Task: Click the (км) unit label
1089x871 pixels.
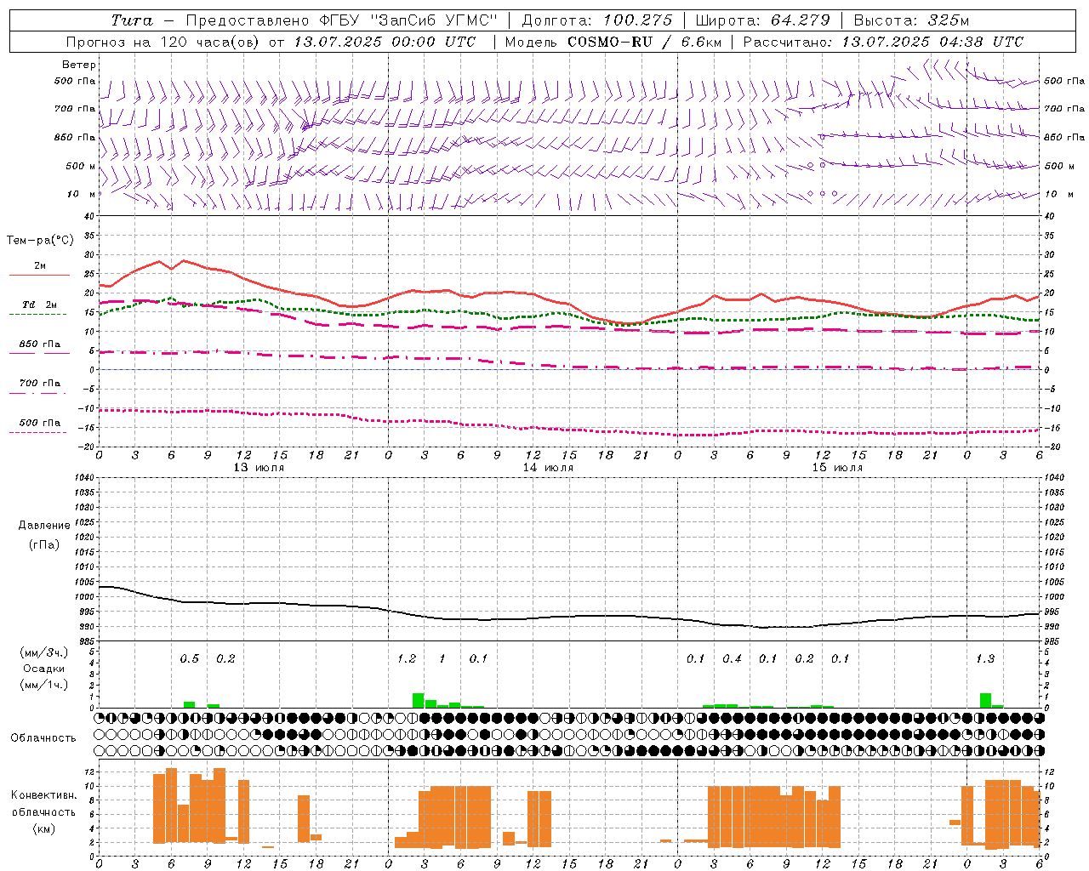Action: point(44,828)
